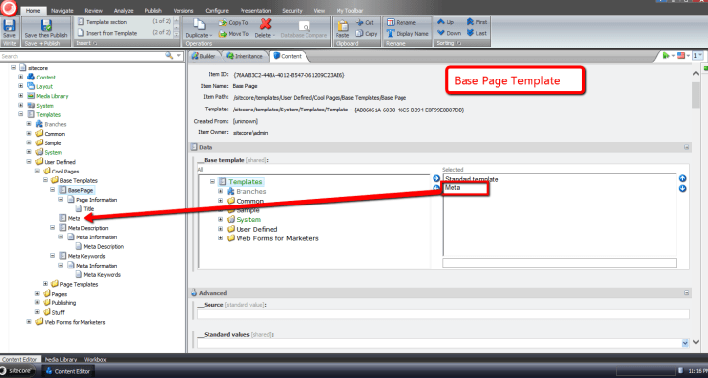Open the Standard values dropdown
The image size is (708, 378).
point(685,343)
